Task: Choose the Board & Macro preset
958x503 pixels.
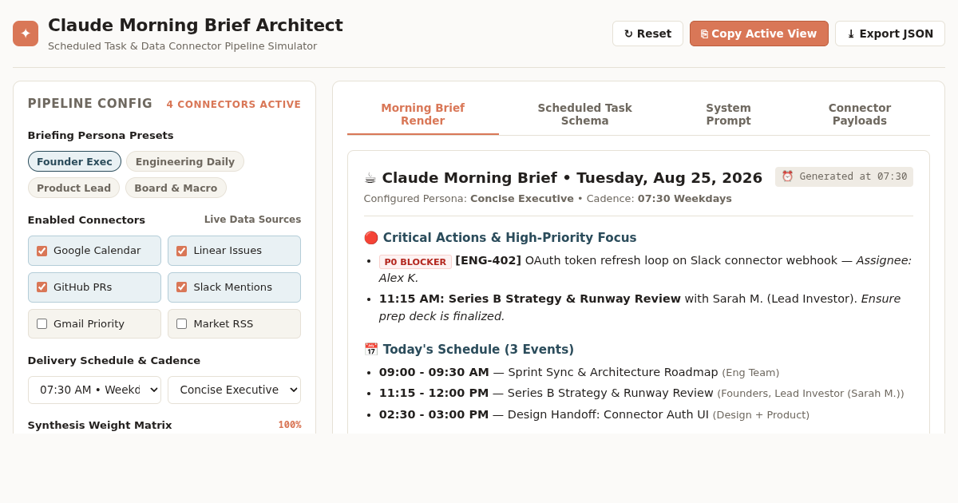Action: tap(176, 188)
